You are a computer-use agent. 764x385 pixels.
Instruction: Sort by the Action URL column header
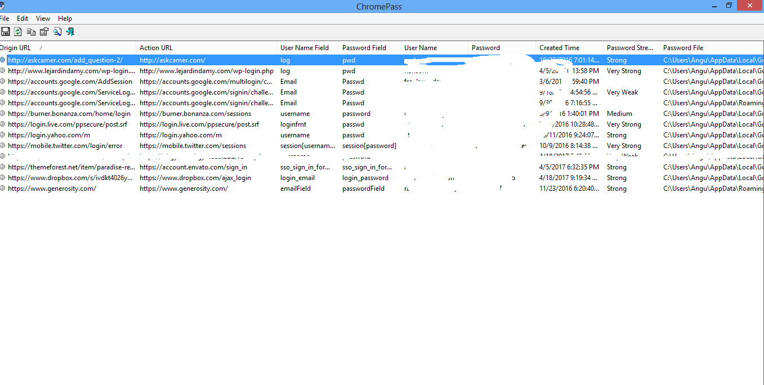click(206, 48)
